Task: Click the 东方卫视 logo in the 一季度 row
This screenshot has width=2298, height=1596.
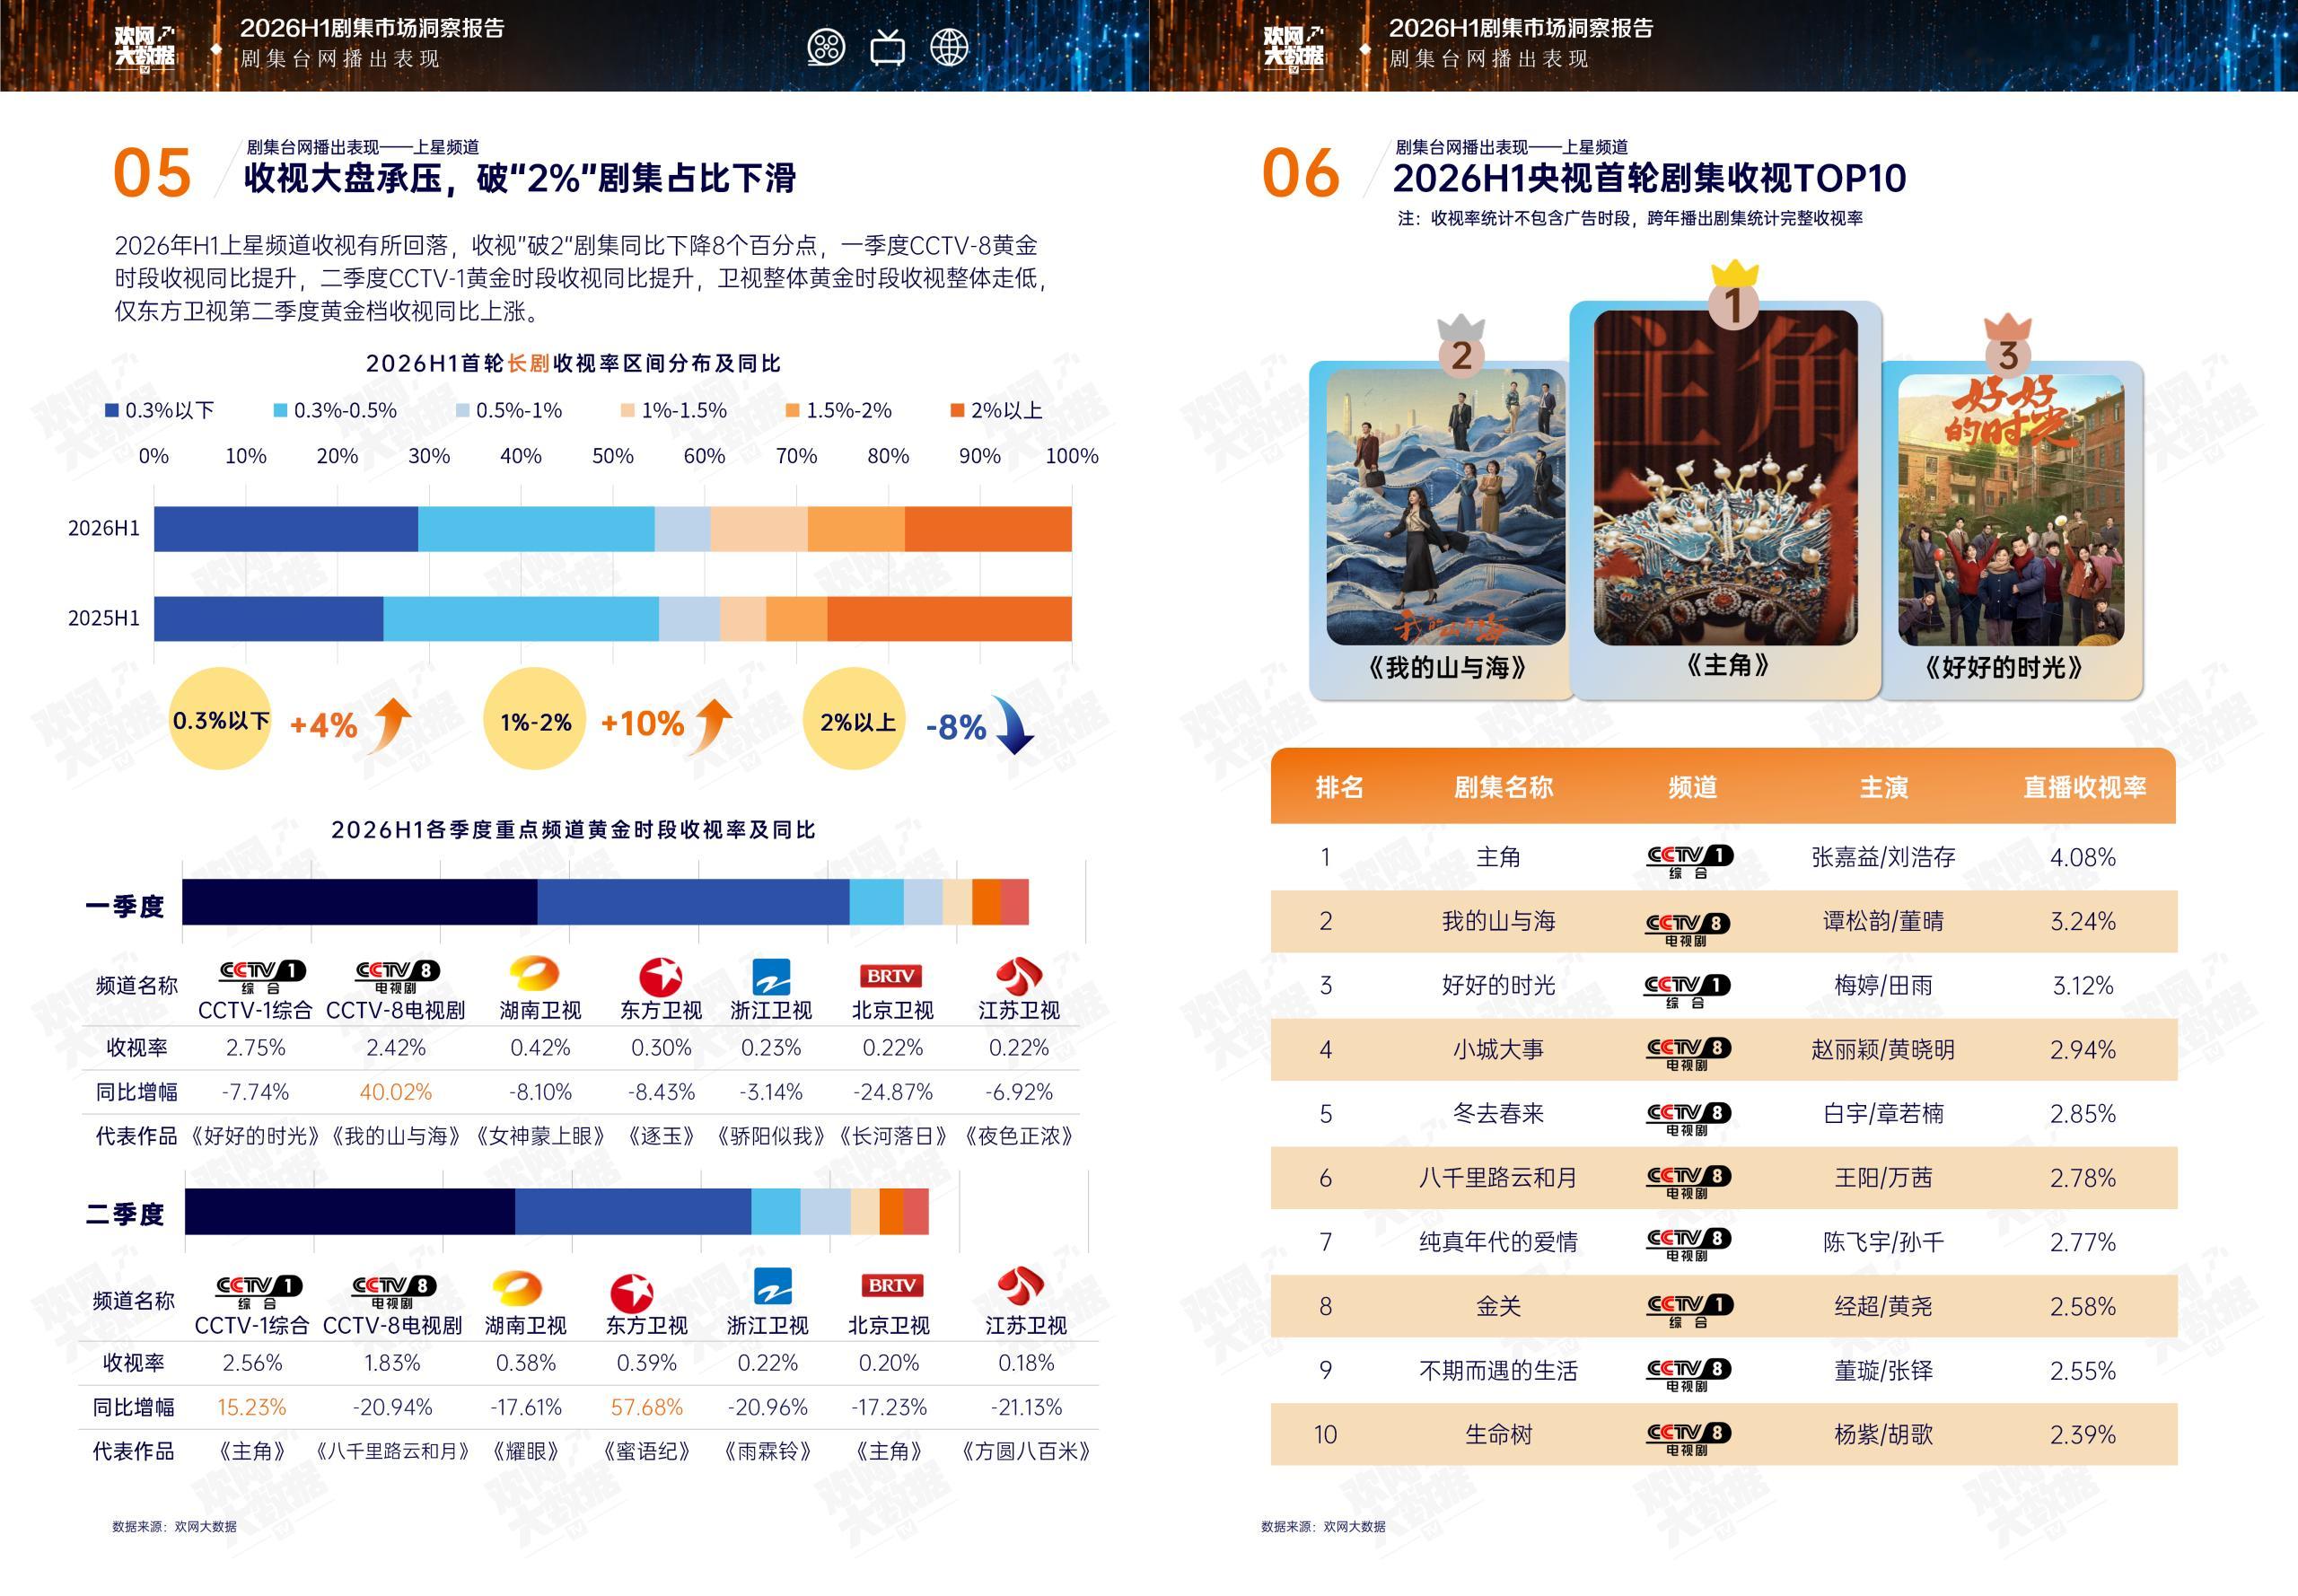Action: [x=660, y=976]
